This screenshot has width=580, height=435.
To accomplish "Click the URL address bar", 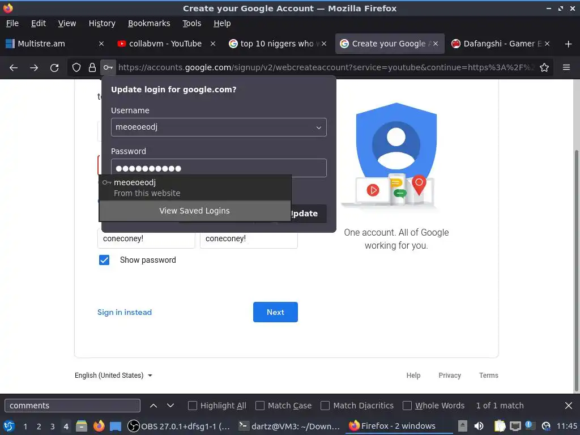I will point(326,67).
